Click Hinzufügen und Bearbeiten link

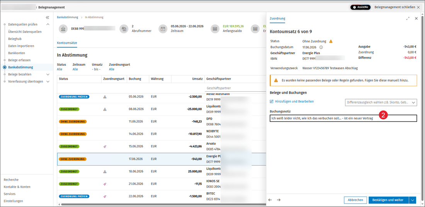click(x=294, y=101)
